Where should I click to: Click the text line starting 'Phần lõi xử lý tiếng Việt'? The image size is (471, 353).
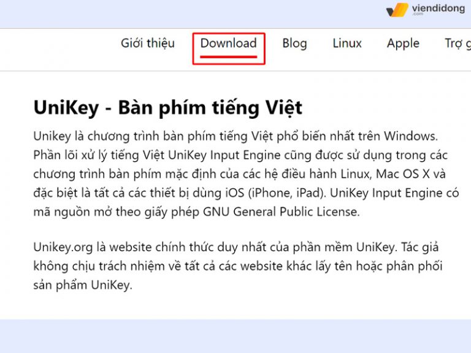tap(240, 155)
